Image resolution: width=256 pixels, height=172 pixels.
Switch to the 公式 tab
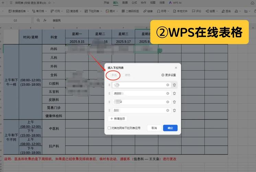pyautogui.click(x=135, y=3)
